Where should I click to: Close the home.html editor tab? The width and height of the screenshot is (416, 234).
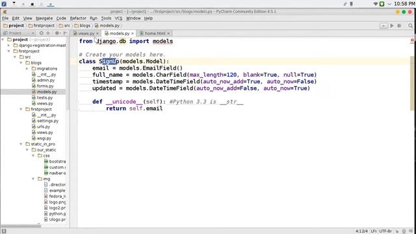tap(168, 33)
